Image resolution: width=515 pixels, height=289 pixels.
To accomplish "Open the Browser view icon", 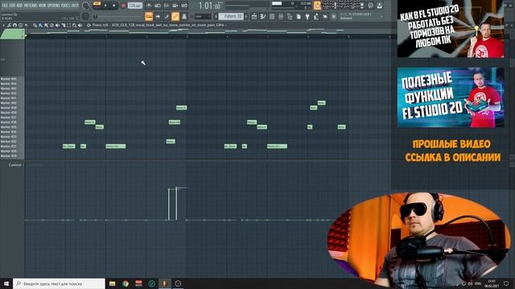I will pos(290,16).
